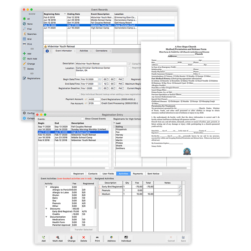Click Print in Event Records sidebar

tap(27, 44)
